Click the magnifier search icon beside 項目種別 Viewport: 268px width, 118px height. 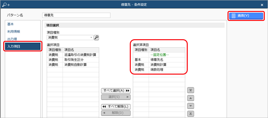tap(96, 37)
